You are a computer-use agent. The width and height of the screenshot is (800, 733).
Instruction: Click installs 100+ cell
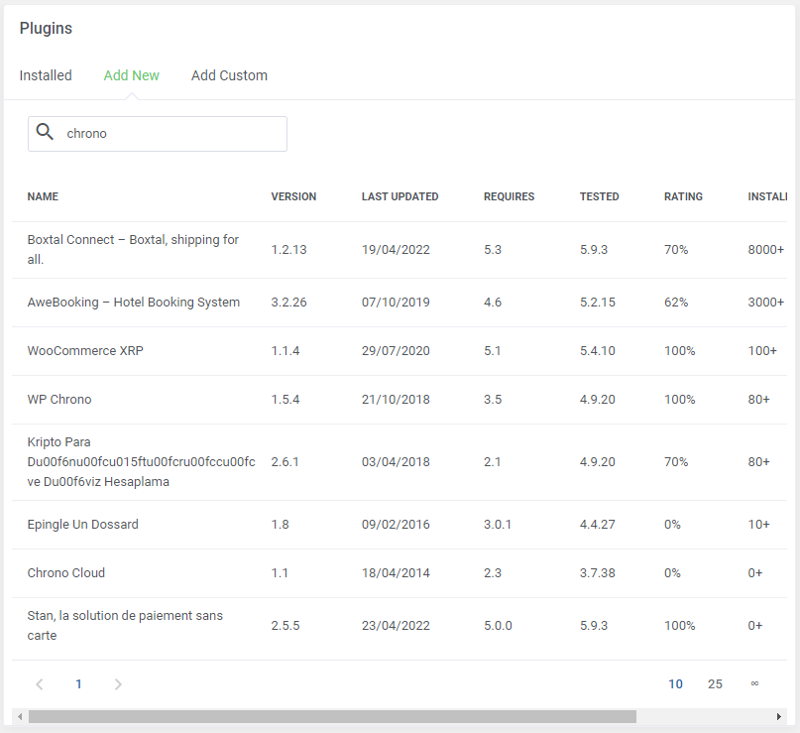point(762,351)
